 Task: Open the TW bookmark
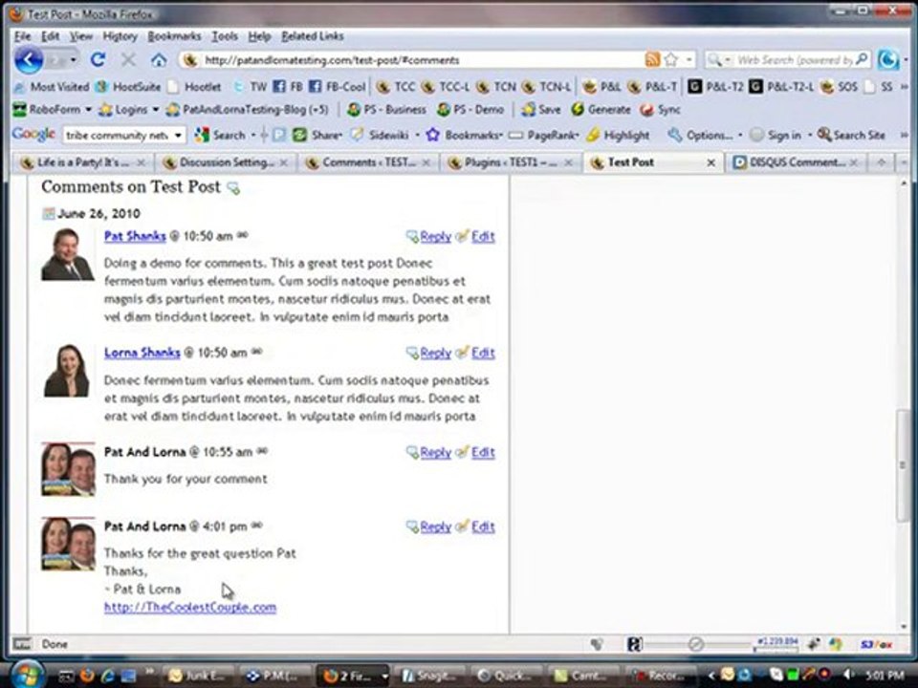(x=250, y=87)
